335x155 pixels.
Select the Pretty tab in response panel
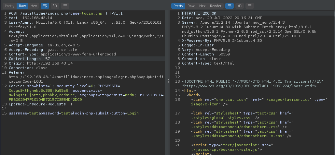pyautogui.click(x=178, y=6)
